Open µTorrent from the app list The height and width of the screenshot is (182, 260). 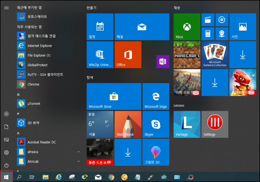tap(48, 103)
